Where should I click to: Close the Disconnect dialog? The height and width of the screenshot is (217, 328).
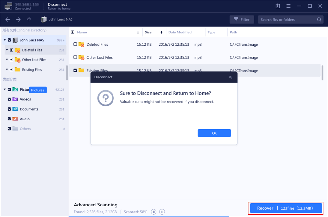(x=230, y=77)
